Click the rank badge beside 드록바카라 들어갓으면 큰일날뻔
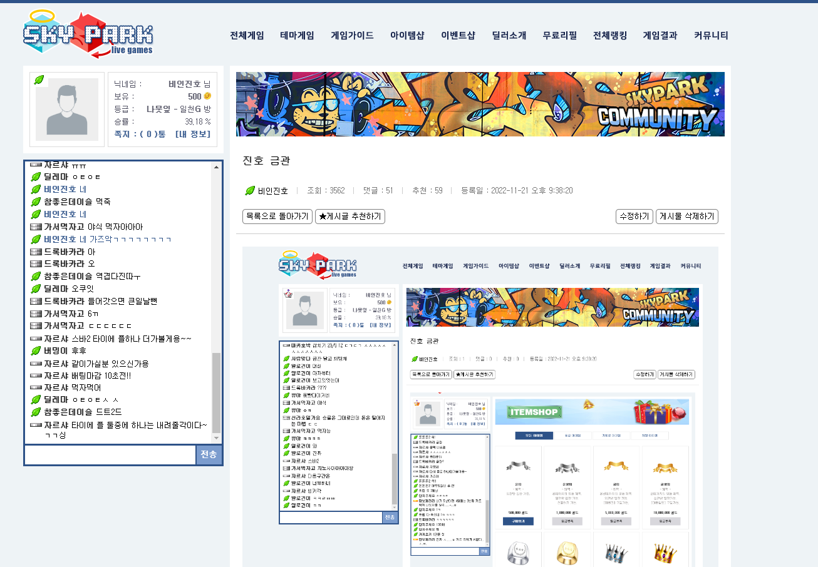This screenshot has width=818, height=567. point(36,301)
